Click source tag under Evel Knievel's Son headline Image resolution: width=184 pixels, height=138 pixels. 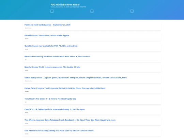pyautogui.click(x=27, y=134)
